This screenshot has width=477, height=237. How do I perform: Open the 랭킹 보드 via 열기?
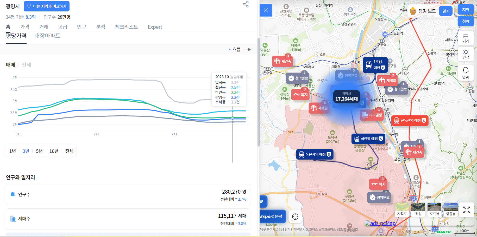(446, 11)
